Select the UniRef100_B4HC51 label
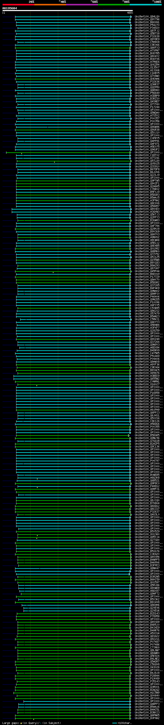This screenshot has height=725, width=164. [147, 710]
